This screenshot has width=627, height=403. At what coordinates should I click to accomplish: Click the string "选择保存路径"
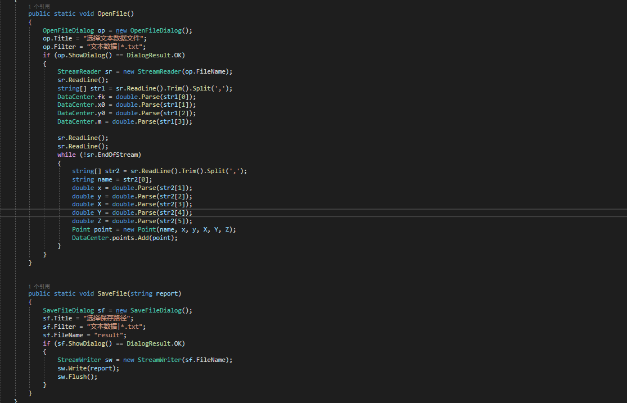(x=107, y=318)
